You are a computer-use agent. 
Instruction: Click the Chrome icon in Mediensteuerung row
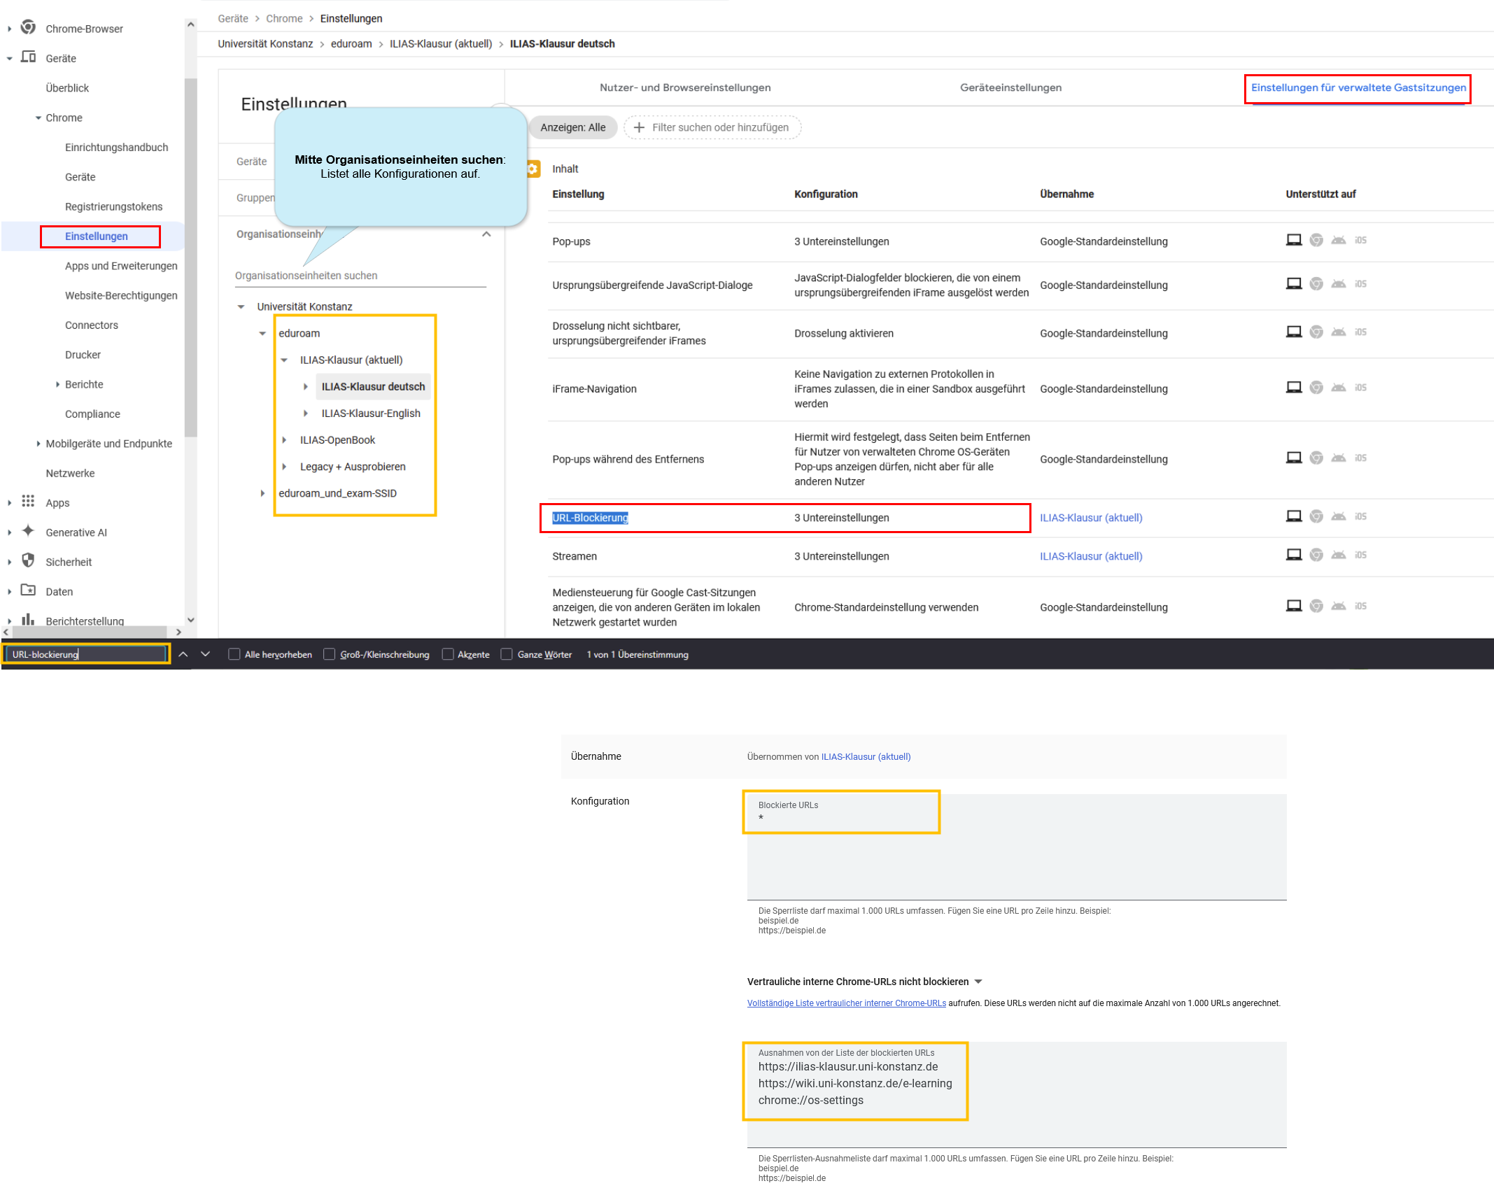pos(1316,606)
